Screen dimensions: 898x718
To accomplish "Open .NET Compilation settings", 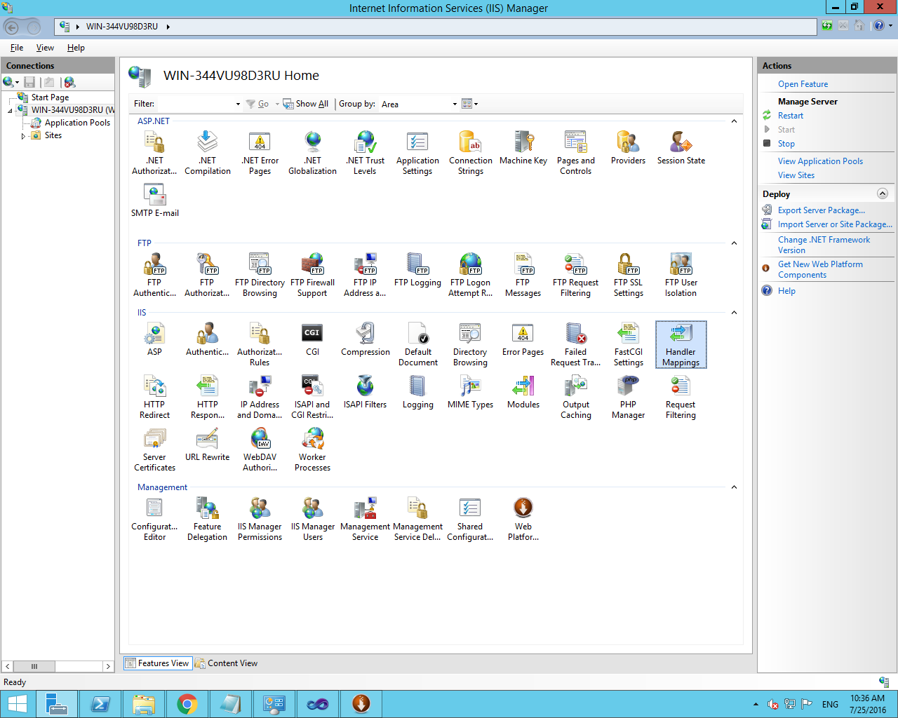I will (x=207, y=153).
